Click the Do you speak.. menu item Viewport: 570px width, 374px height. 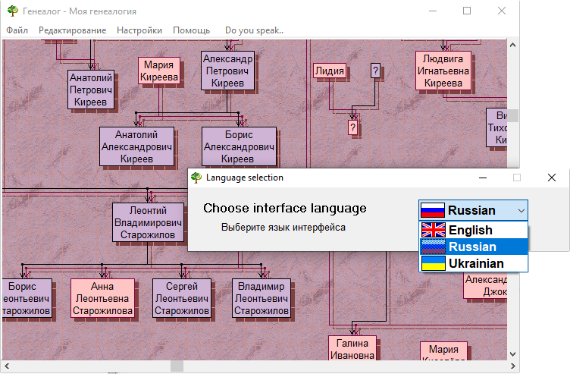254,30
